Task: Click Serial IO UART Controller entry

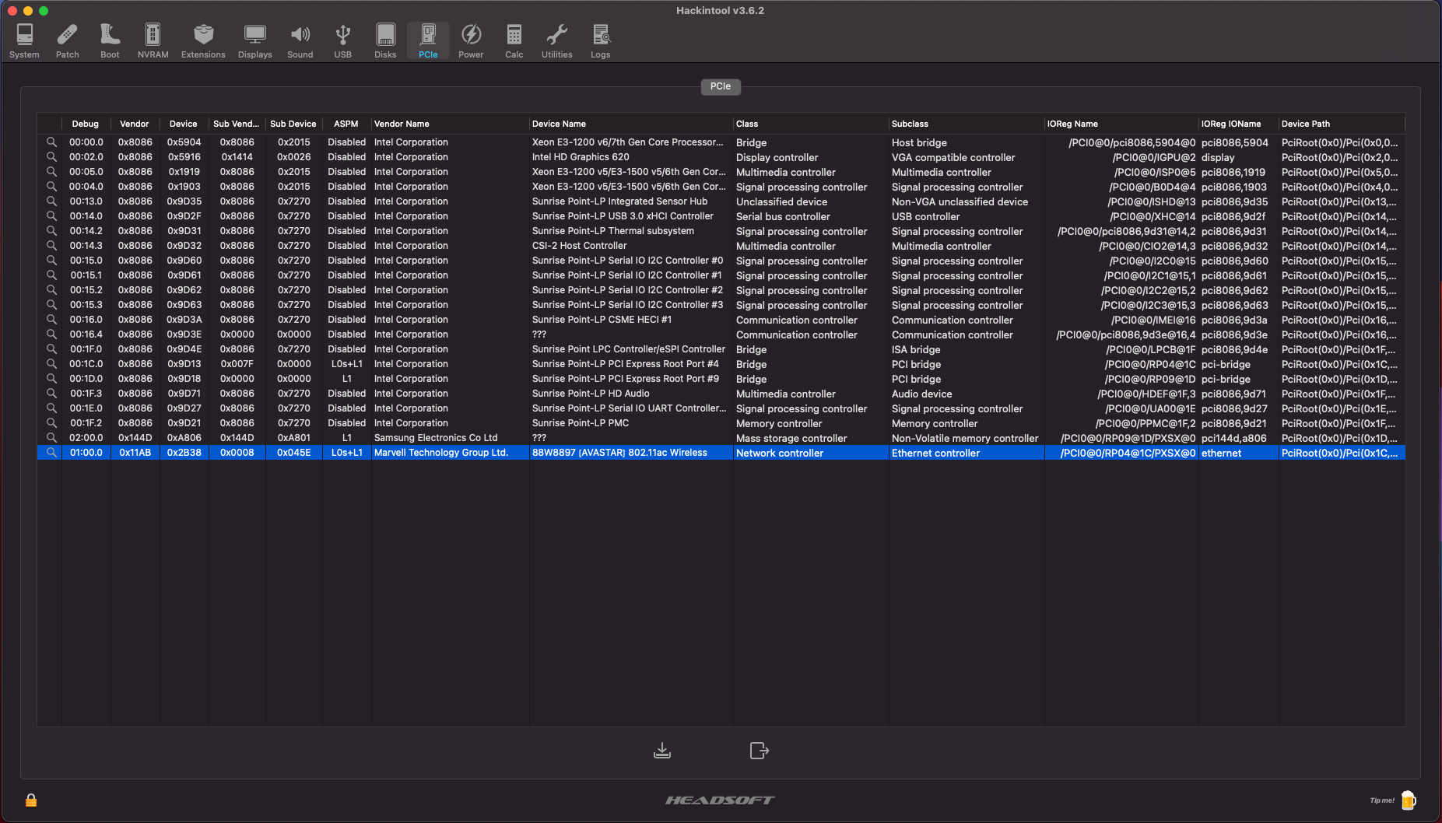Action: [x=629, y=408]
